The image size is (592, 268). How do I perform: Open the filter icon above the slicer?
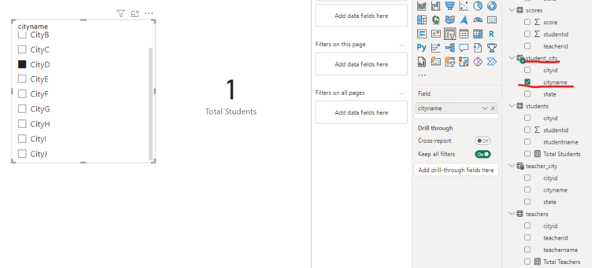120,14
